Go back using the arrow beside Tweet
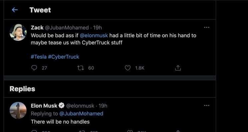 click(15, 10)
